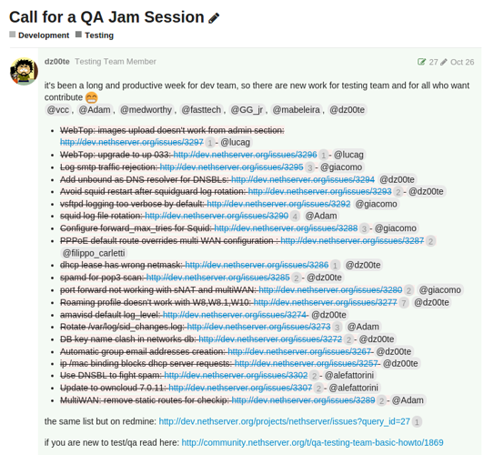Click the grinning emoji after 'contribute'
The width and height of the screenshot is (484, 455).
click(92, 97)
